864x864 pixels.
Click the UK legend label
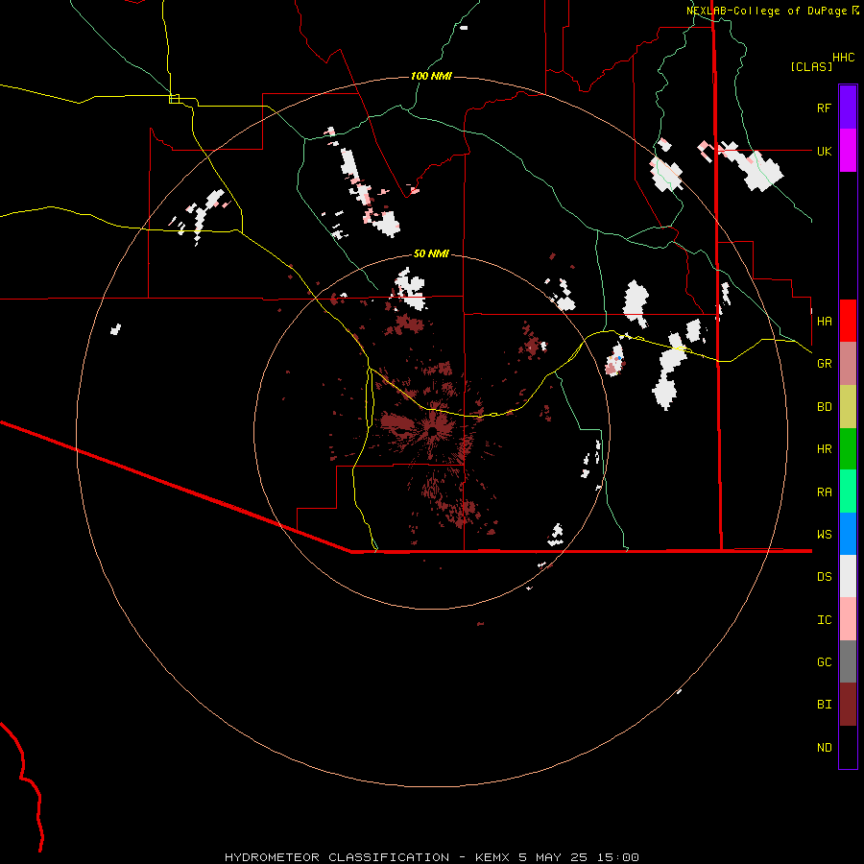(824, 151)
